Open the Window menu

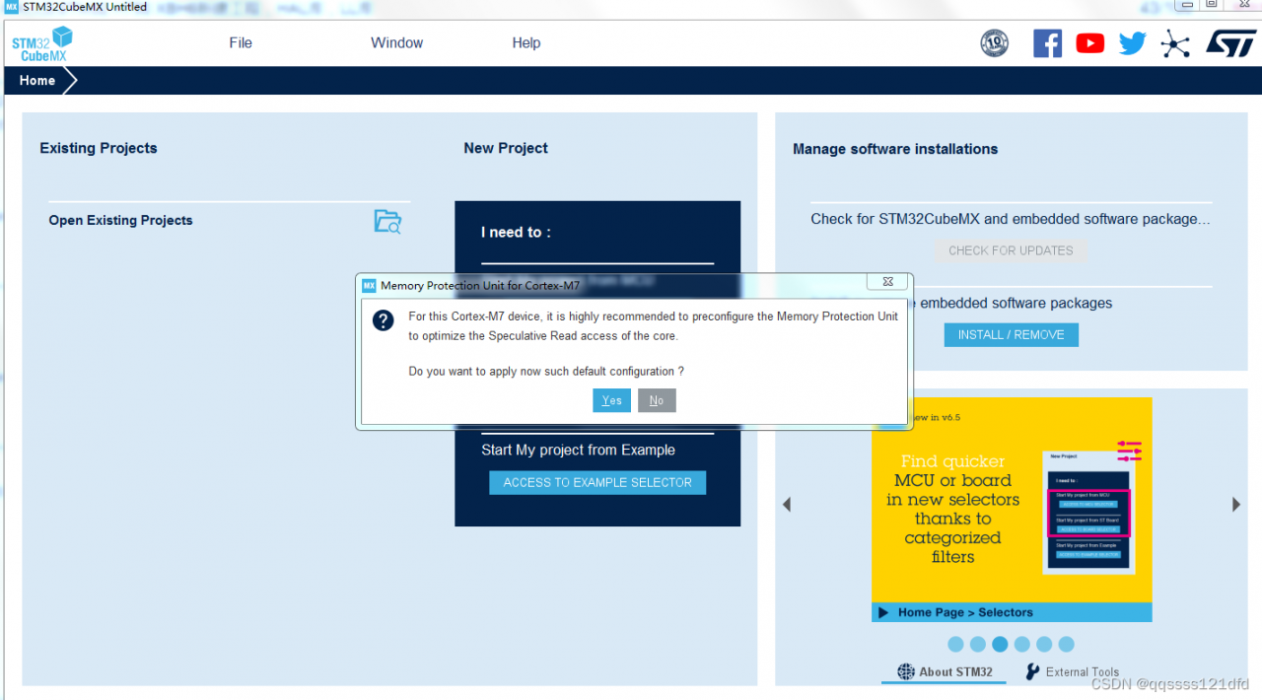[396, 42]
